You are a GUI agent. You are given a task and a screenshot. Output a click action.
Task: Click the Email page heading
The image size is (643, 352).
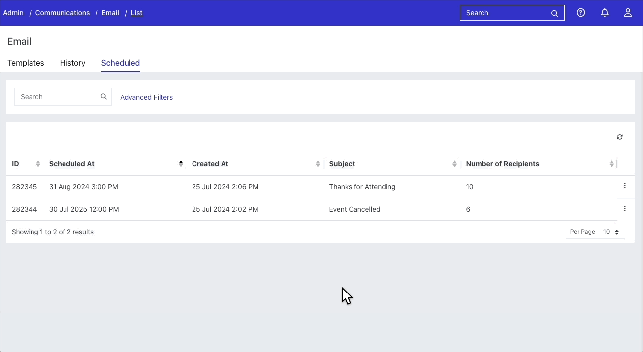pos(19,41)
